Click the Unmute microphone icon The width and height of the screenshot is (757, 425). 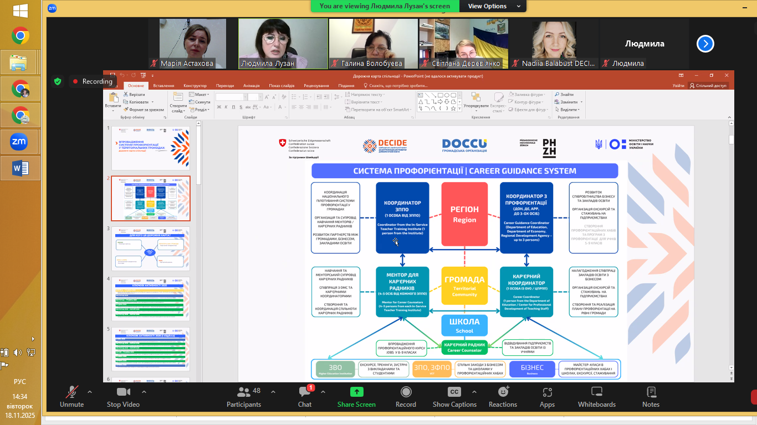coord(71,392)
